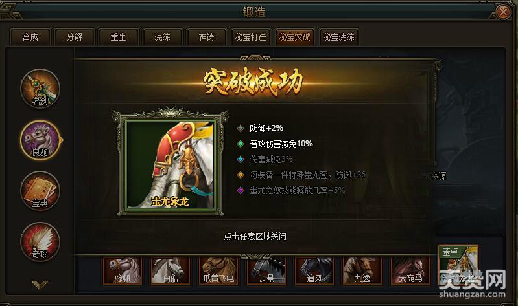Expand the category list down arrow
This screenshot has height=306, width=518.
[x=40, y=285]
